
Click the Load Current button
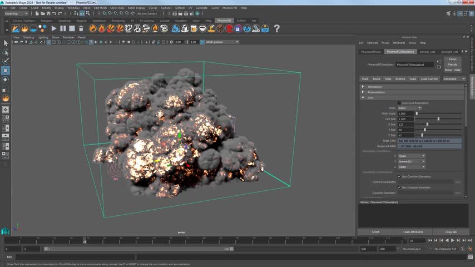click(x=429, y=79)
